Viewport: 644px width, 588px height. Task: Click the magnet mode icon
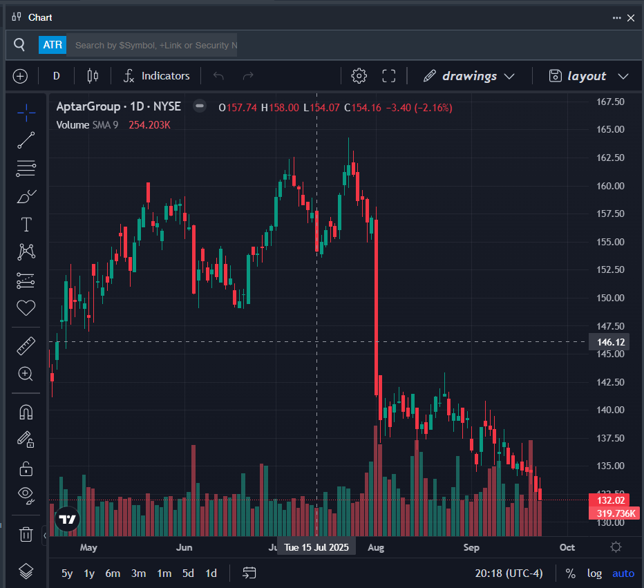[x=26, y=412]
